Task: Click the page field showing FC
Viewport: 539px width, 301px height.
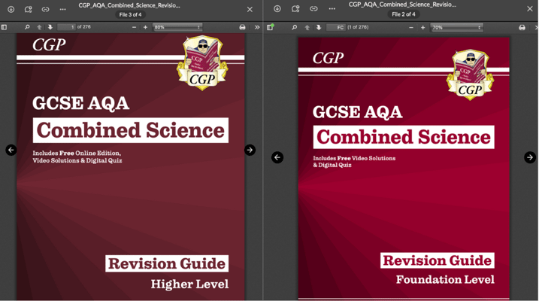Action: 336,27
